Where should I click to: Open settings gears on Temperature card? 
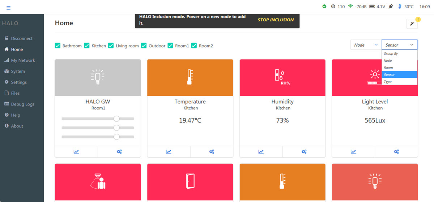(x=212, y=152)
